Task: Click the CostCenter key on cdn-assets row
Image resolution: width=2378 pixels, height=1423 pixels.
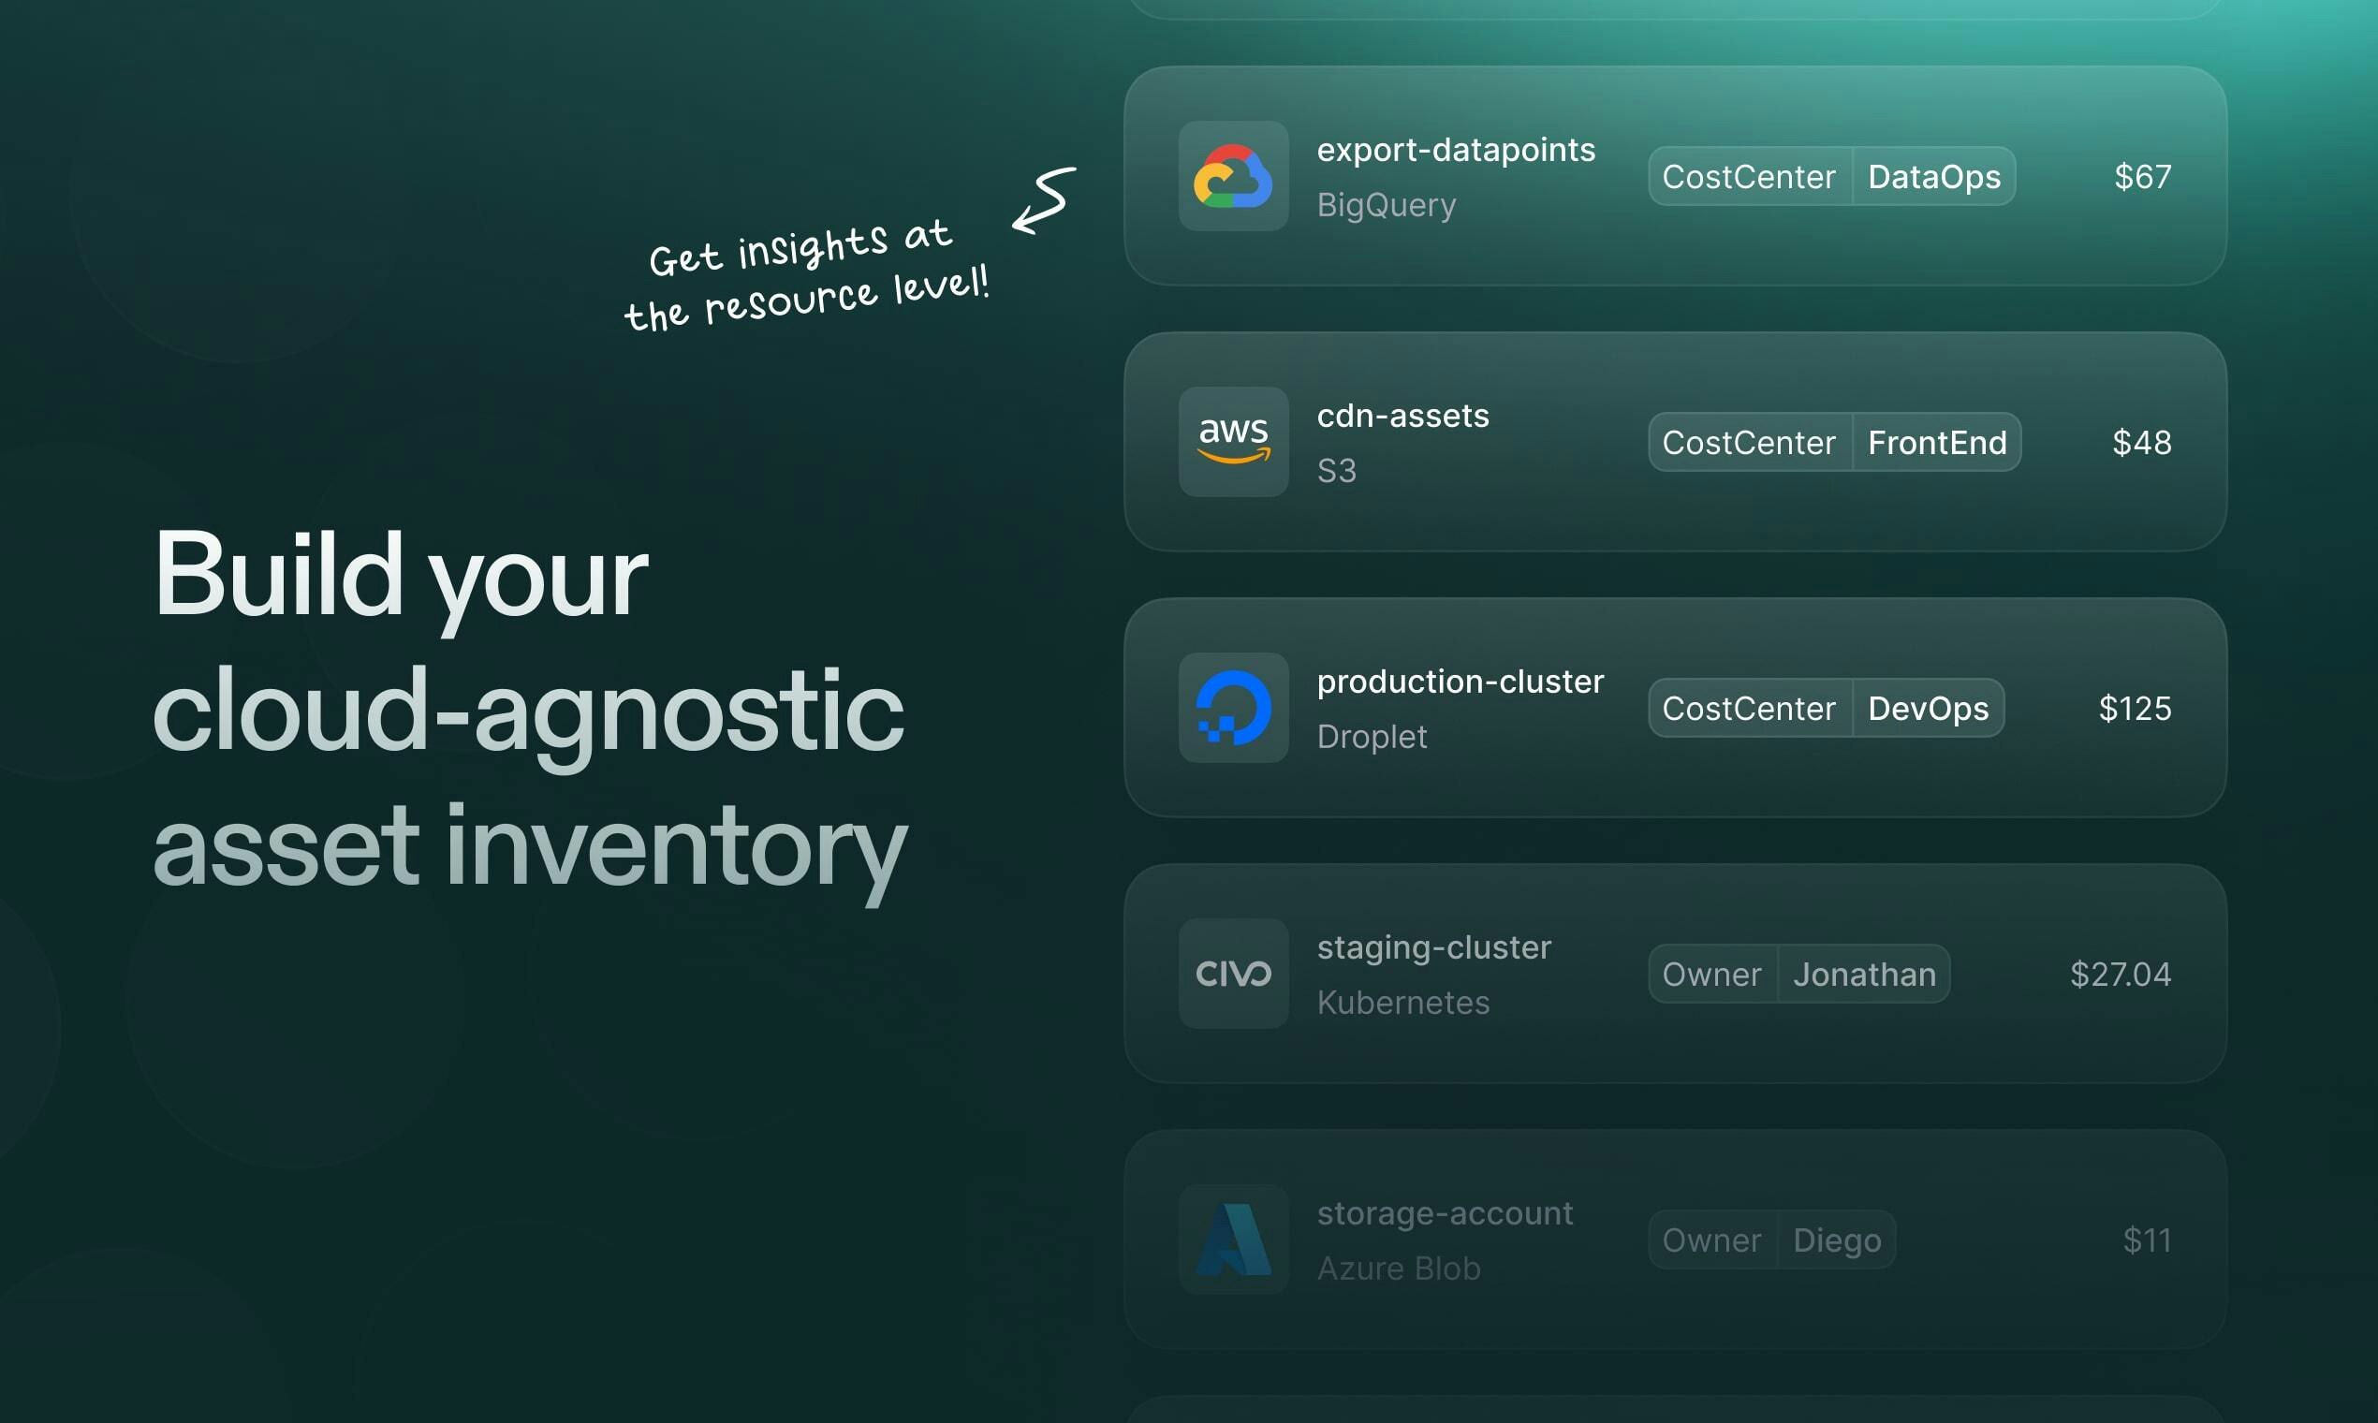Action: click(1749, 442)
